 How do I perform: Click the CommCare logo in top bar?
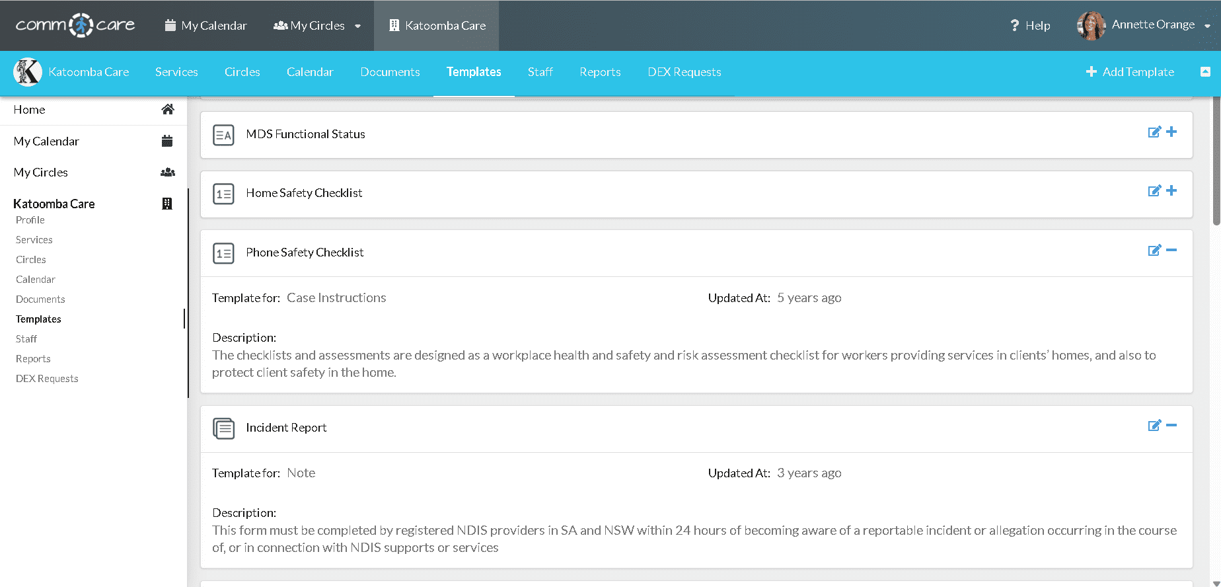(75, 25)
